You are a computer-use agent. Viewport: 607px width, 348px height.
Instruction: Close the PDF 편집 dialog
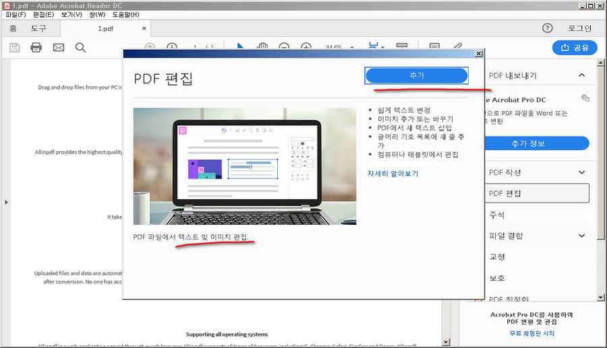[478, 54]
